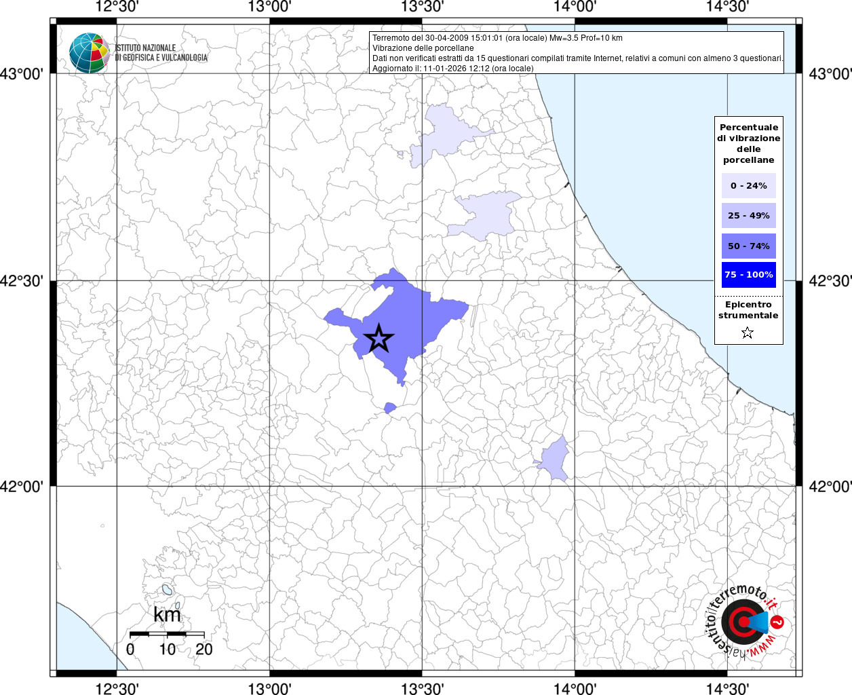Click the light purple municipality near 14°00' and 42°00'
This screenshot has width=852, height=695.
pyautogui.click(x=554, y=459)
